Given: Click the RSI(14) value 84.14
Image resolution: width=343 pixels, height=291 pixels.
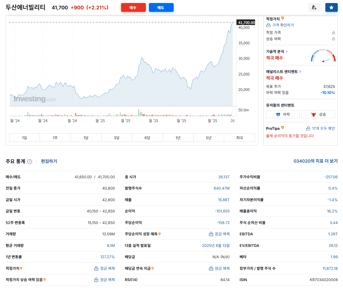Looking at the screenshot, I should 225,280.
